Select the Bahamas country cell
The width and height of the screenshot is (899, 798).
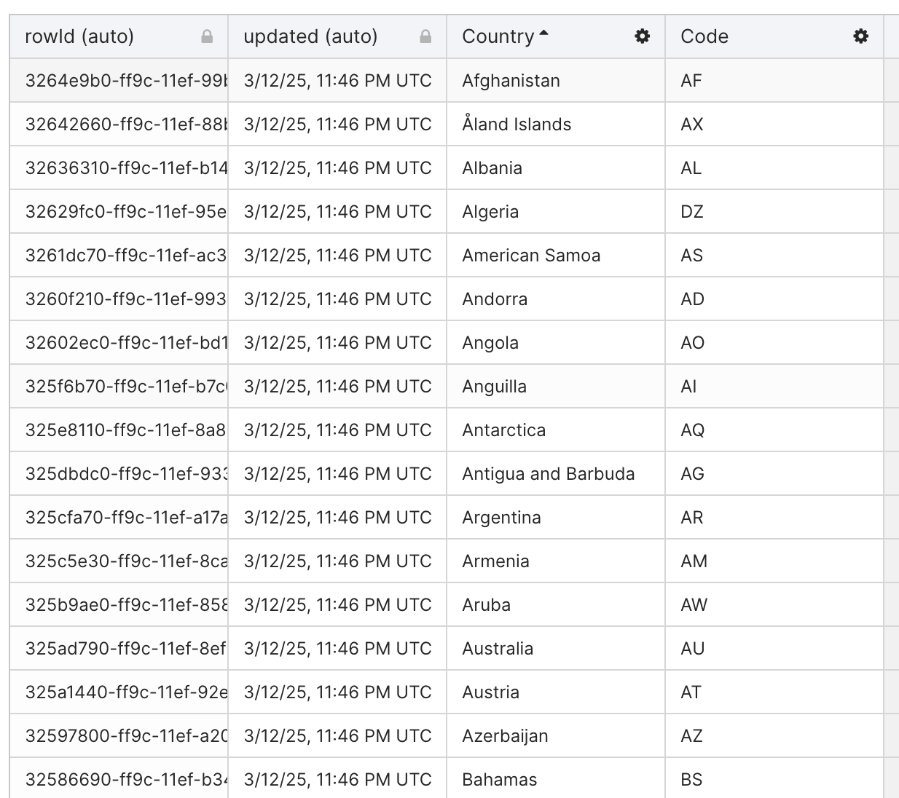pyautogui.click(x=499, y=780)
